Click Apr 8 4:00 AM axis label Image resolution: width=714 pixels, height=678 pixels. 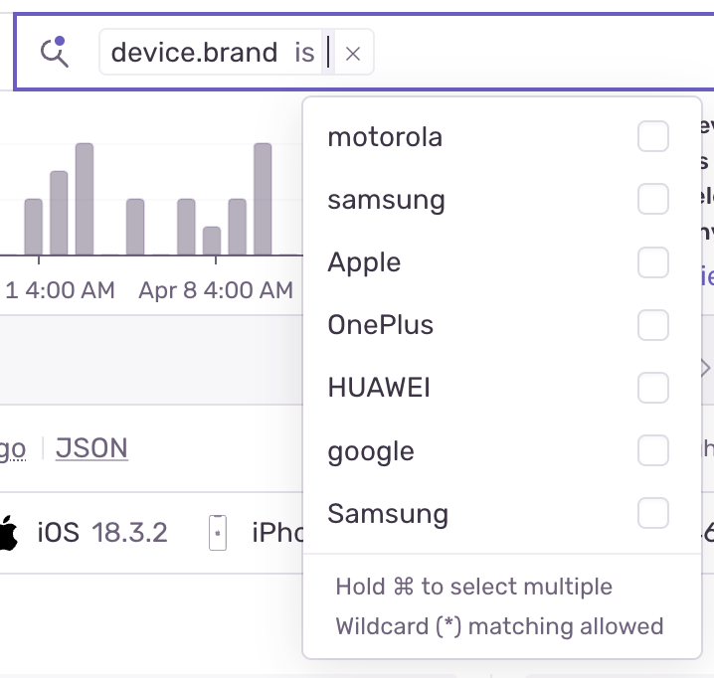(216, 290)
